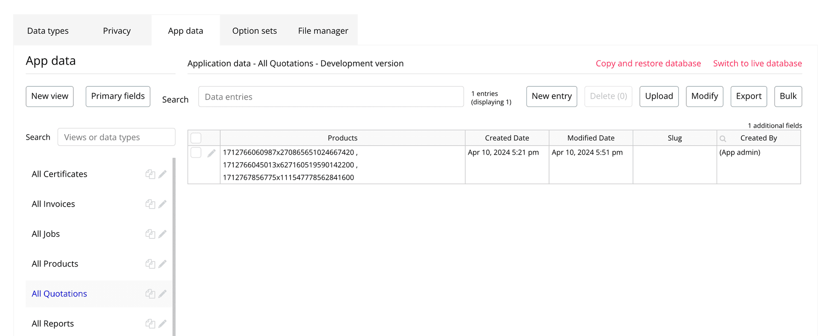Duplicate the All Jobs view
819x336 pixels.
(x=150, y=234)
